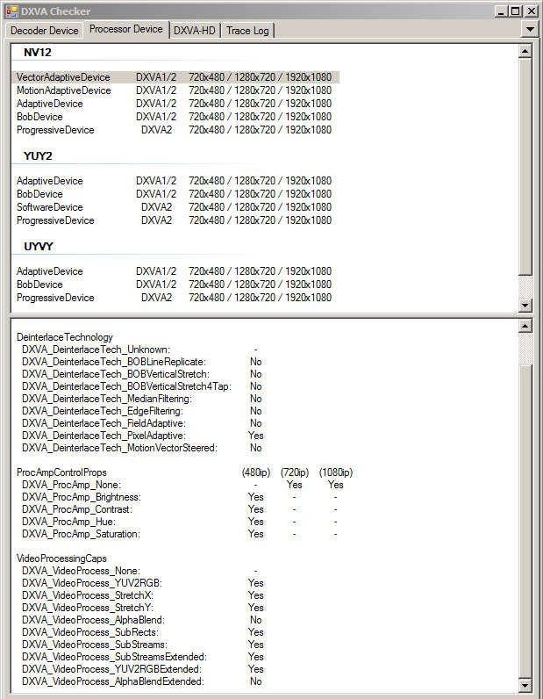Click DXVA_DeinterlaceTech_MotionVectorSteered entry
Screen dimensions: 543x699
click(x=119, y=448)
